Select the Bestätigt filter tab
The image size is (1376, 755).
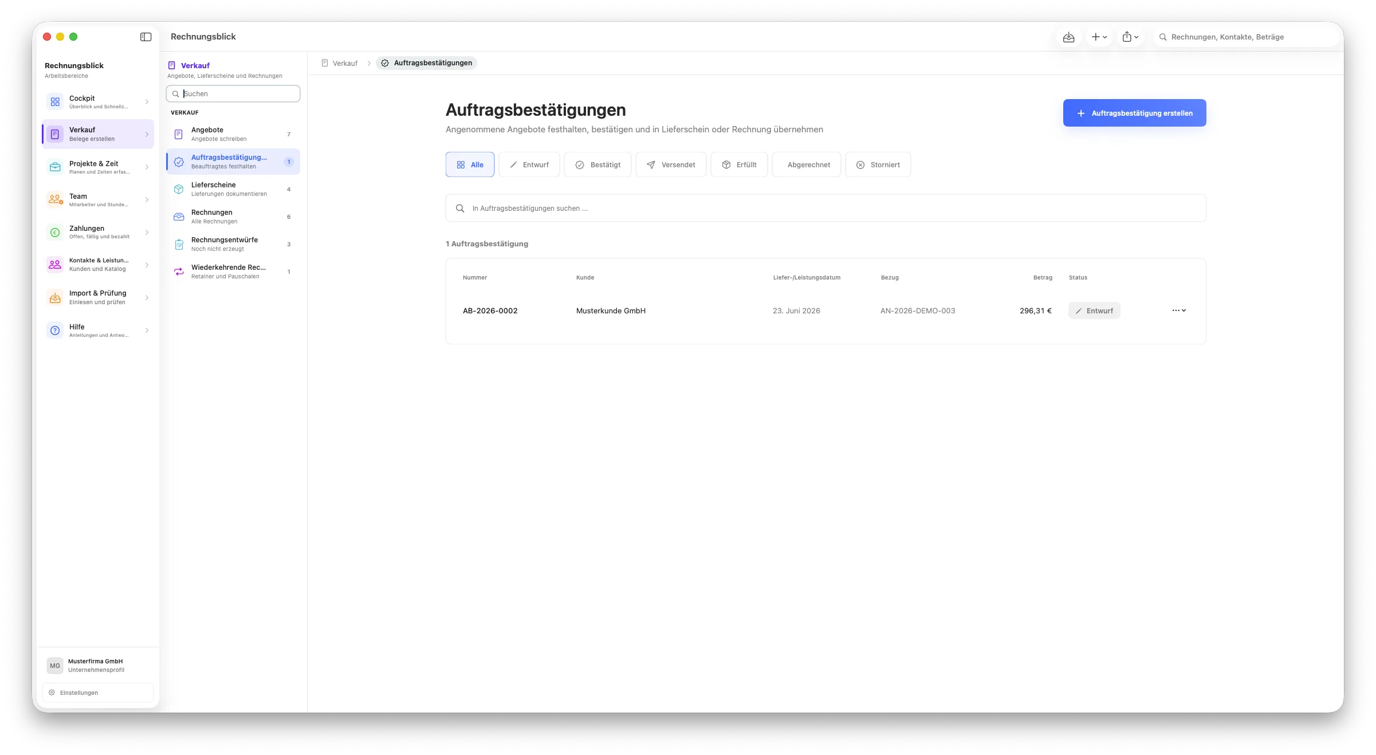coord(597,165)
